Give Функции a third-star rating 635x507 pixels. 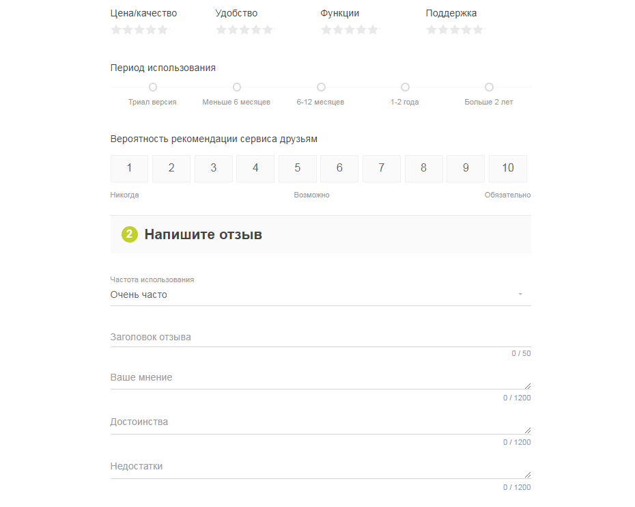coord(350,29)
